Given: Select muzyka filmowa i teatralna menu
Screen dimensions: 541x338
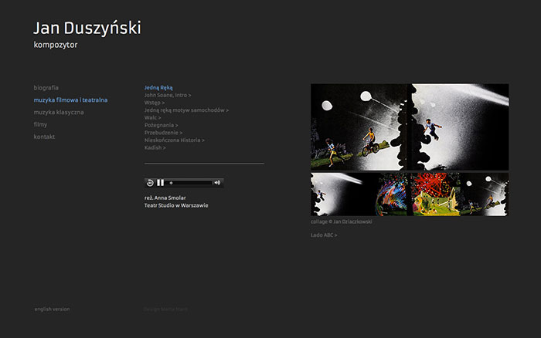Looking at the screenshot, I should 71,100.
